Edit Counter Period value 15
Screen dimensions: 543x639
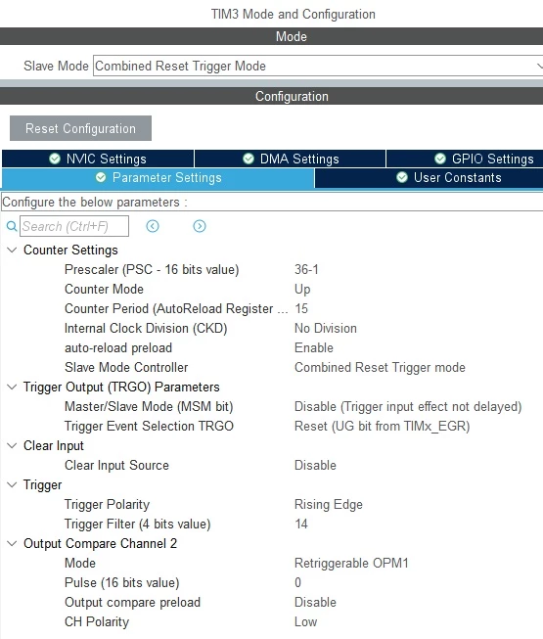pos(301,308)
